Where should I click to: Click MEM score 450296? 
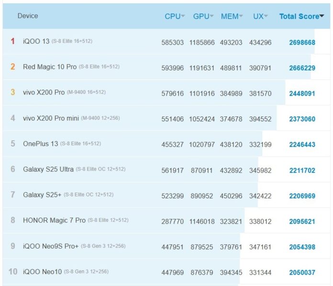(231, 196)
